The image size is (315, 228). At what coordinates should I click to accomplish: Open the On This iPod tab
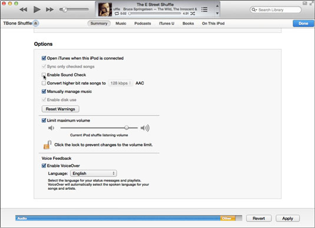(x=213, y=24)
